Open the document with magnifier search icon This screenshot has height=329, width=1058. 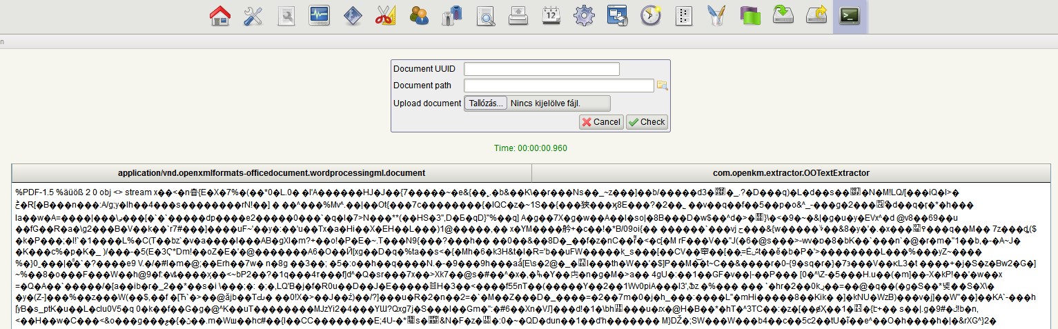tap(485, 16)
